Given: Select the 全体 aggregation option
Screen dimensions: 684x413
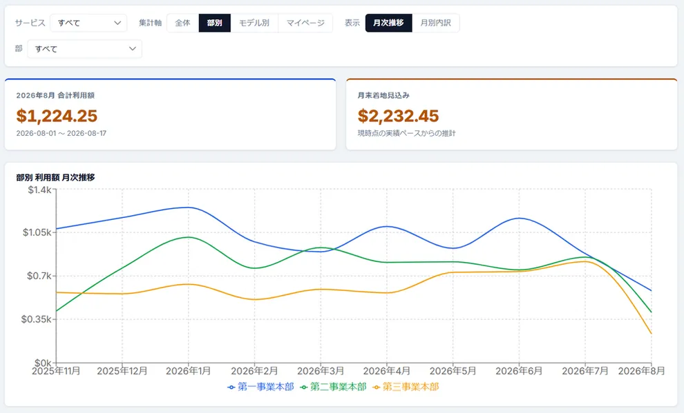Looking at the screenshot, I should pyautogui.click(x=183, y=23).
